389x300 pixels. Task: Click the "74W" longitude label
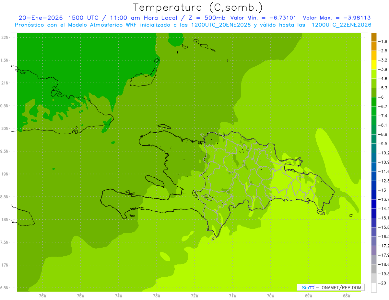(119, 296)
